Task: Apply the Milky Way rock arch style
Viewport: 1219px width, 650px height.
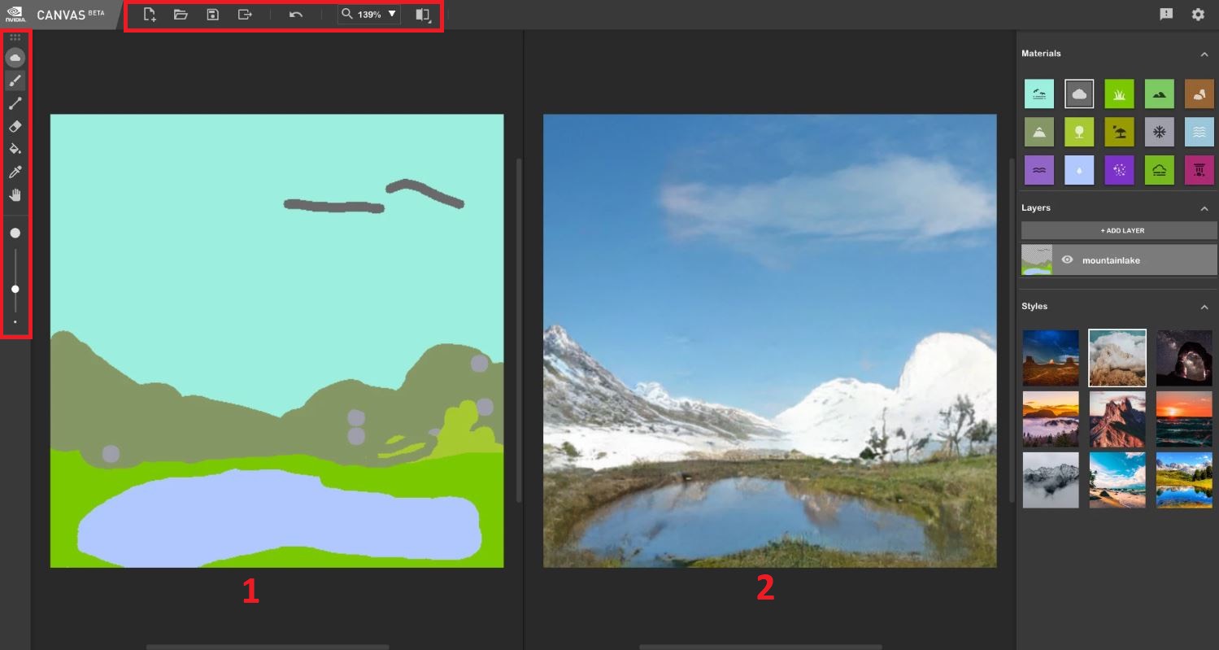Action: click(1184, 358)
